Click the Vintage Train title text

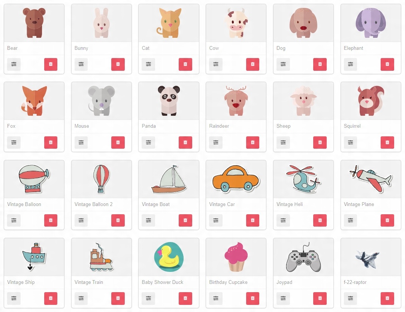pyautogui.click(x=88, y=282)
